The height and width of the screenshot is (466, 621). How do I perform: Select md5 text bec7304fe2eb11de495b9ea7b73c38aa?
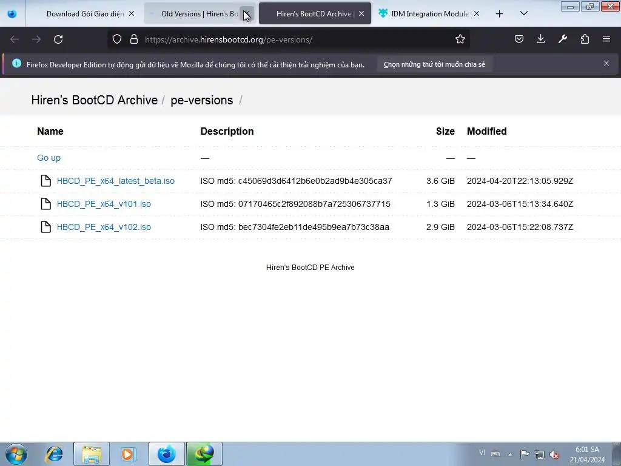click(314, 227)
